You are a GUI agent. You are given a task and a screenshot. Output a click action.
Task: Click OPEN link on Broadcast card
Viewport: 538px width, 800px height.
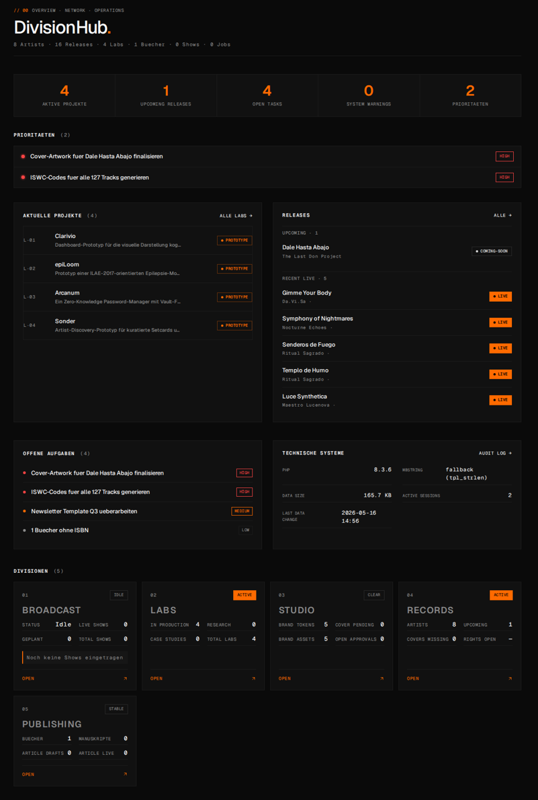tap(28, 678)
